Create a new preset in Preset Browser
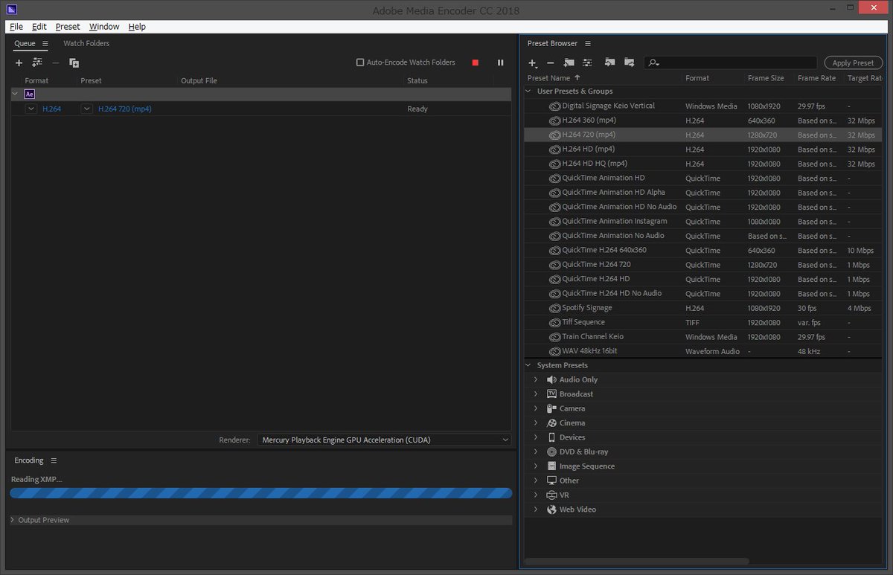The height and width of the screenshot is (575, 893). [533, 63]
